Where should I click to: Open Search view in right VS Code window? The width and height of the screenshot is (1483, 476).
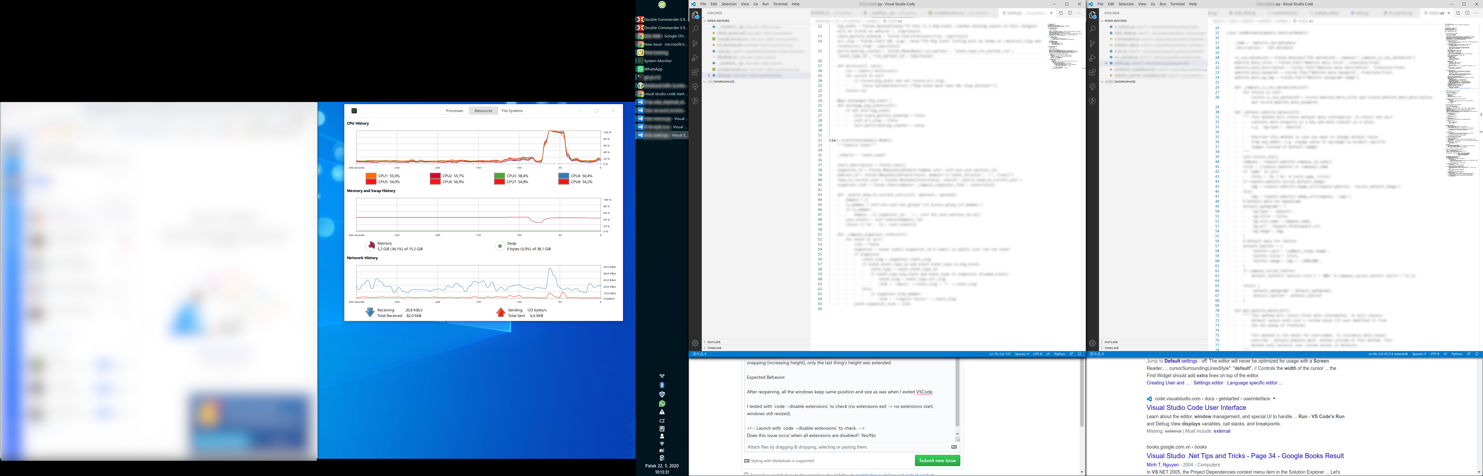[x=1092, y=29]
